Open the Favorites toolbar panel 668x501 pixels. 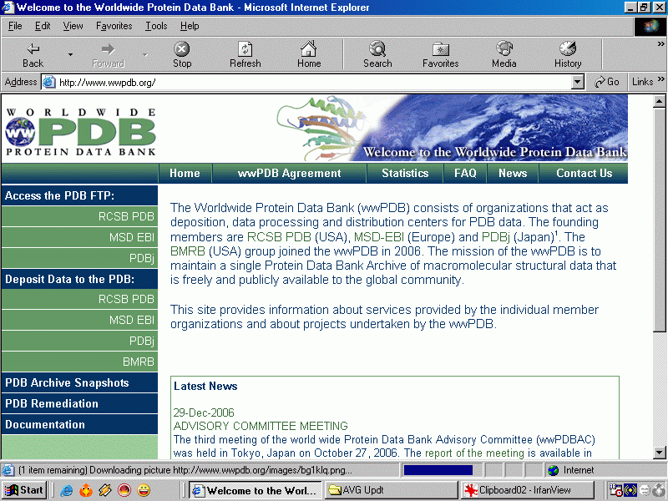coord(441,55)
